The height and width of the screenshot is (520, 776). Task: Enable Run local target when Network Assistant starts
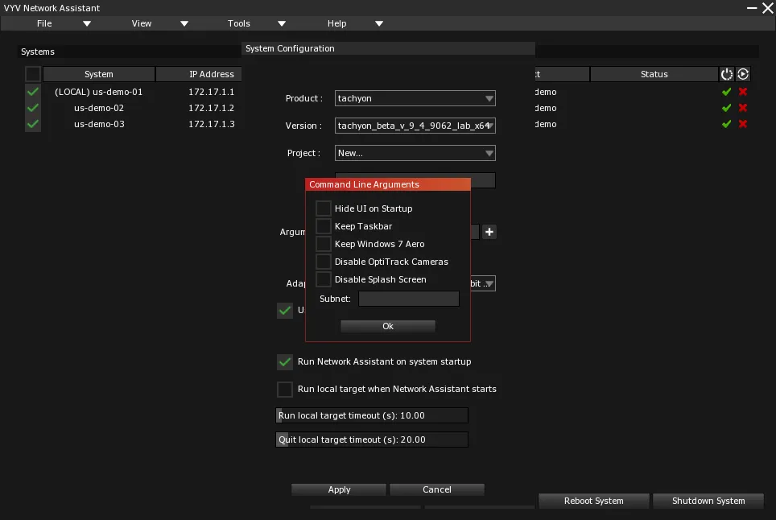pos(285,389)
